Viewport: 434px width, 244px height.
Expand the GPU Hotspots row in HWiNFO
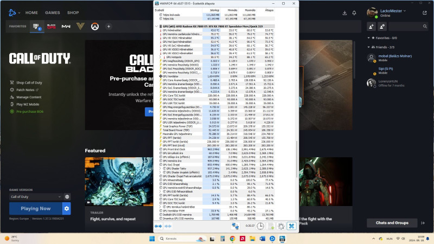click(160, 57)
